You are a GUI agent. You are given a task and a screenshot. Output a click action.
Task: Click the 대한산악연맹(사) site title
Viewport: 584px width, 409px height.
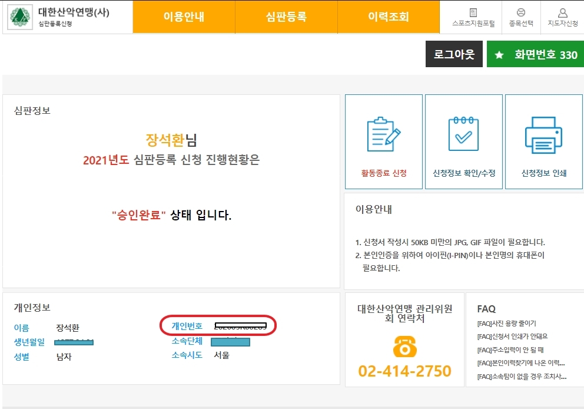tap(74, 12)
